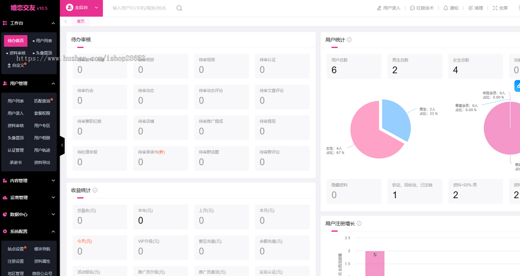Click the blue link icon at right edge
The image size is (520, 276).
pyautogui.click(x=517, y=86)
